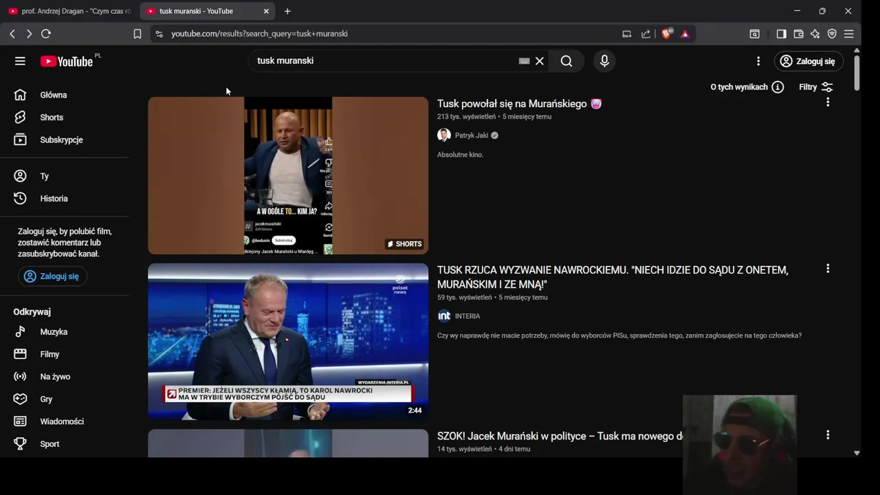
Task: Open INTERIA channel link
Action: click(467, 316)
